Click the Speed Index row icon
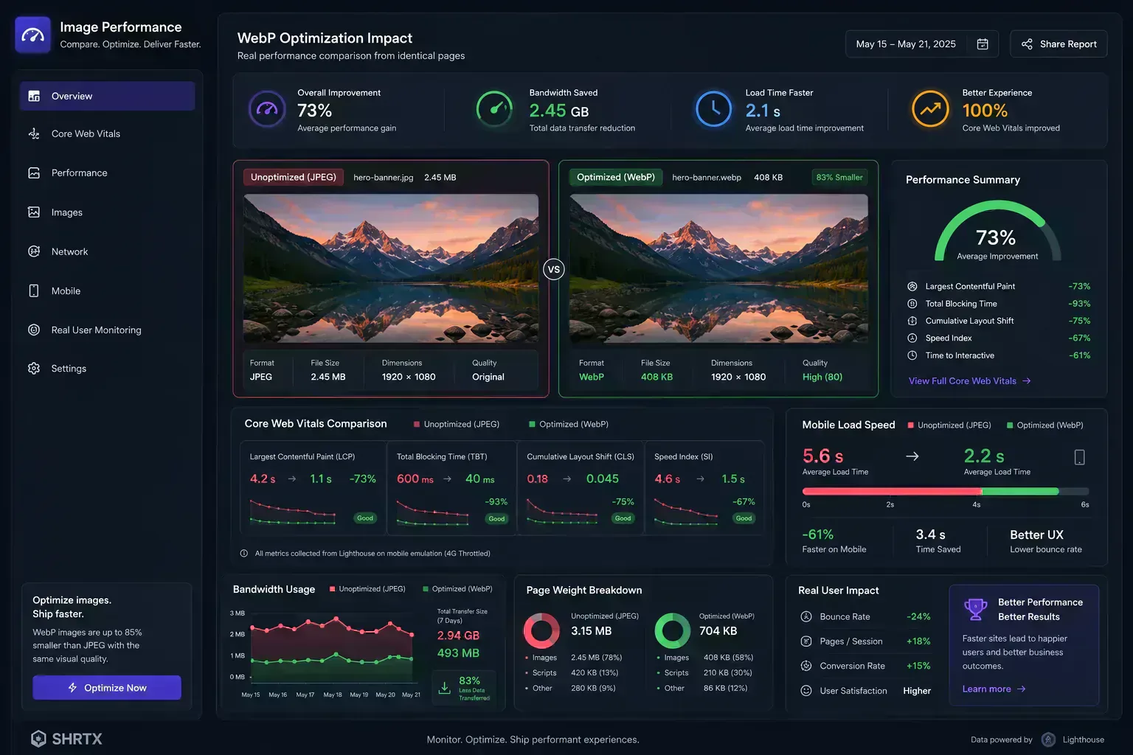1133x755 pixels. (x=912, y=338)
